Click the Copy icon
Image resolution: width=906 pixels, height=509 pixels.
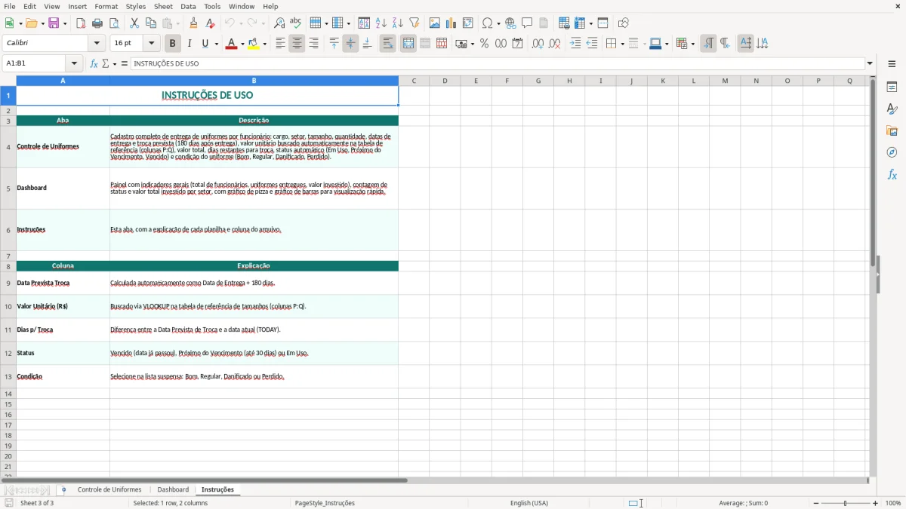[x=150, y=23]
